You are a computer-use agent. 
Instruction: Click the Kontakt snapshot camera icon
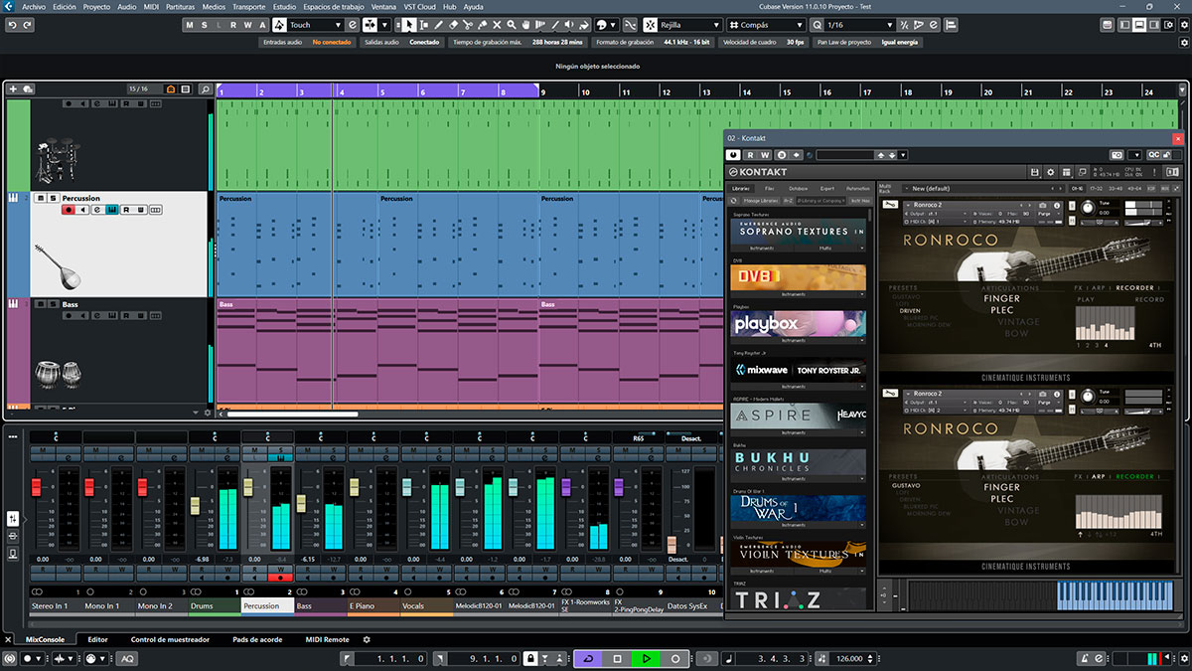[1117, 155]
